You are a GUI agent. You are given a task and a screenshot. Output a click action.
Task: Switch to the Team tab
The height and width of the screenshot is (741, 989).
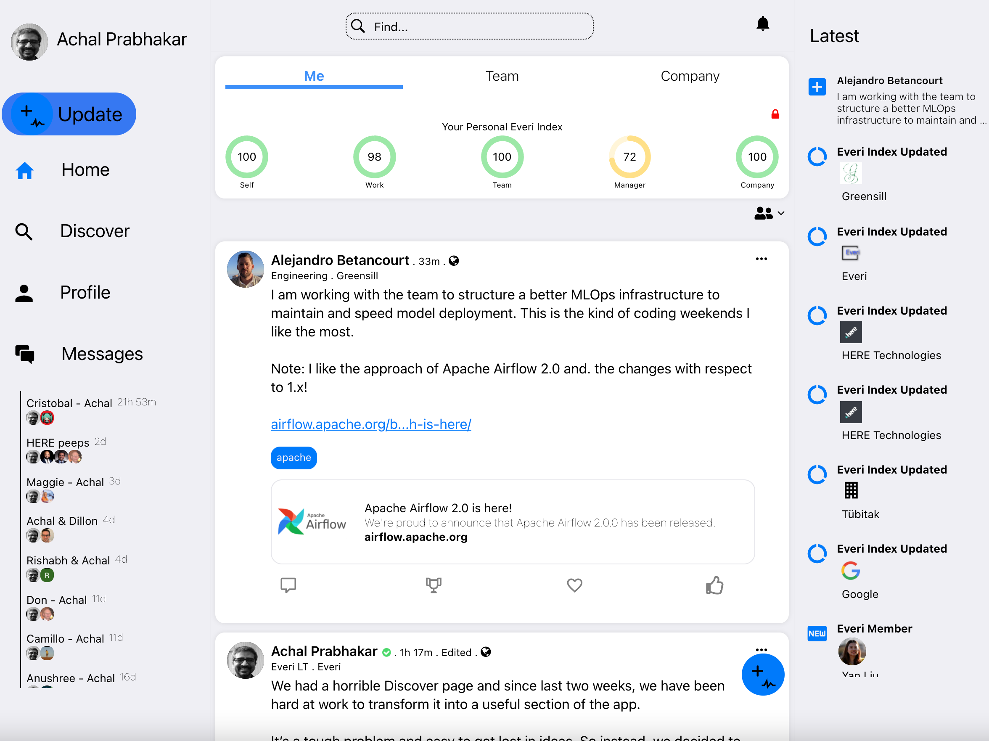coord(502,76)
